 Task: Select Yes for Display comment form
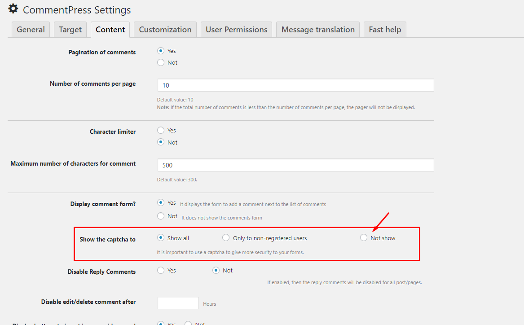point(161,203)
